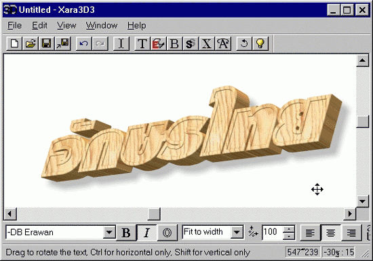This screenshot has height=261, width=373.
Task: Open the Edit menu
Action: (x=39, y=26)
